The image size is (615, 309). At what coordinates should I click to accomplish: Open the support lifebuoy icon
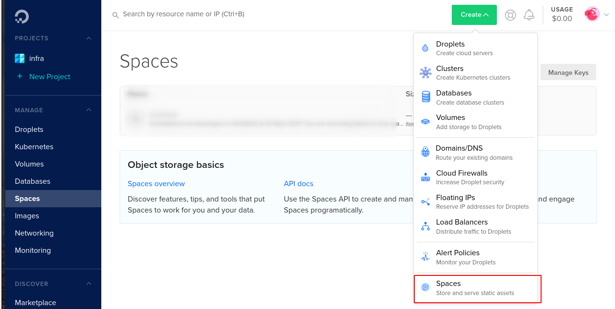tap(510, 15)
